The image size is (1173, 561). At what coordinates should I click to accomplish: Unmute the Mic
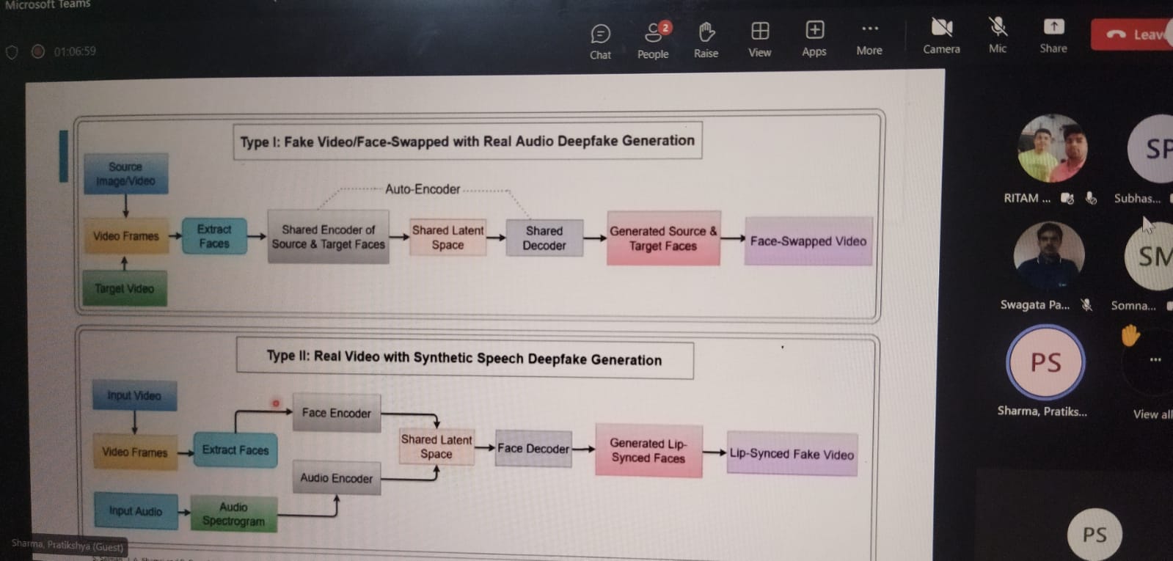(x=998, y=37)
